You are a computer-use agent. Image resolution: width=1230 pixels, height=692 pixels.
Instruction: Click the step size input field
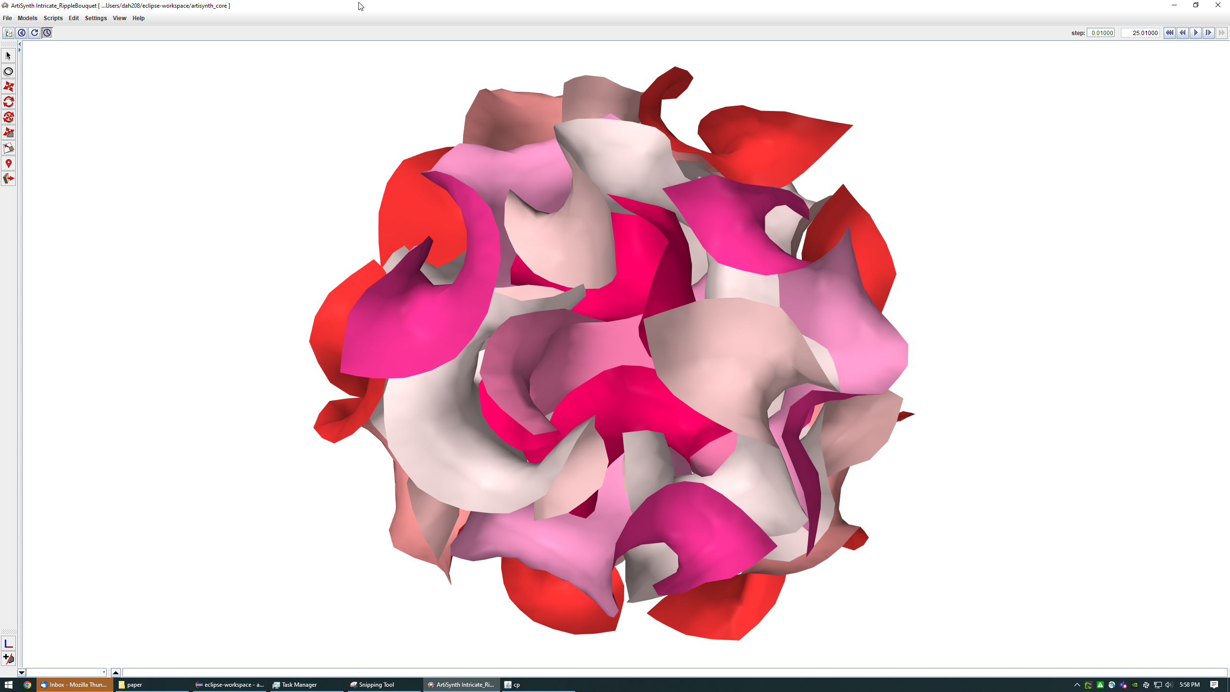coord(1101,33)
